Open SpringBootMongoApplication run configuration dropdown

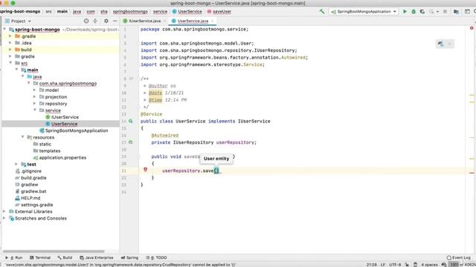click(x=364, y=12)
